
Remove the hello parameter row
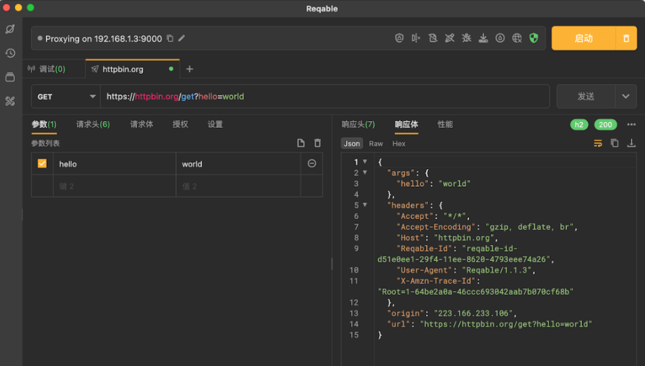pos(312,164)
